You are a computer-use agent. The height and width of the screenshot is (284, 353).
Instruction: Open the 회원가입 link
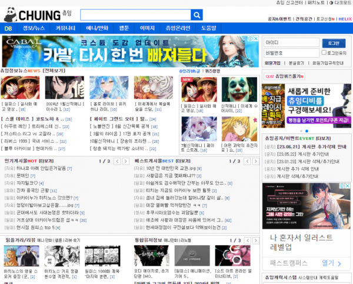pyautogui.click(x=272, y=62)
